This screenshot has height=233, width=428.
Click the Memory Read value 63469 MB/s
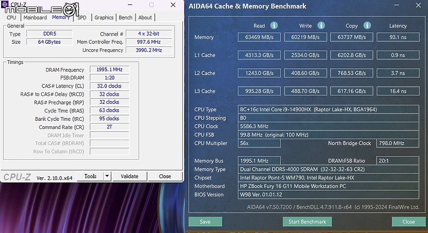tap(259, 37)
